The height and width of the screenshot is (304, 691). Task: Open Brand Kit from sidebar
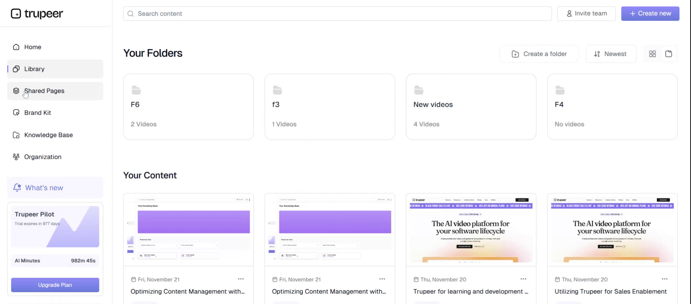pyautogui.click(x=55, y=113)
